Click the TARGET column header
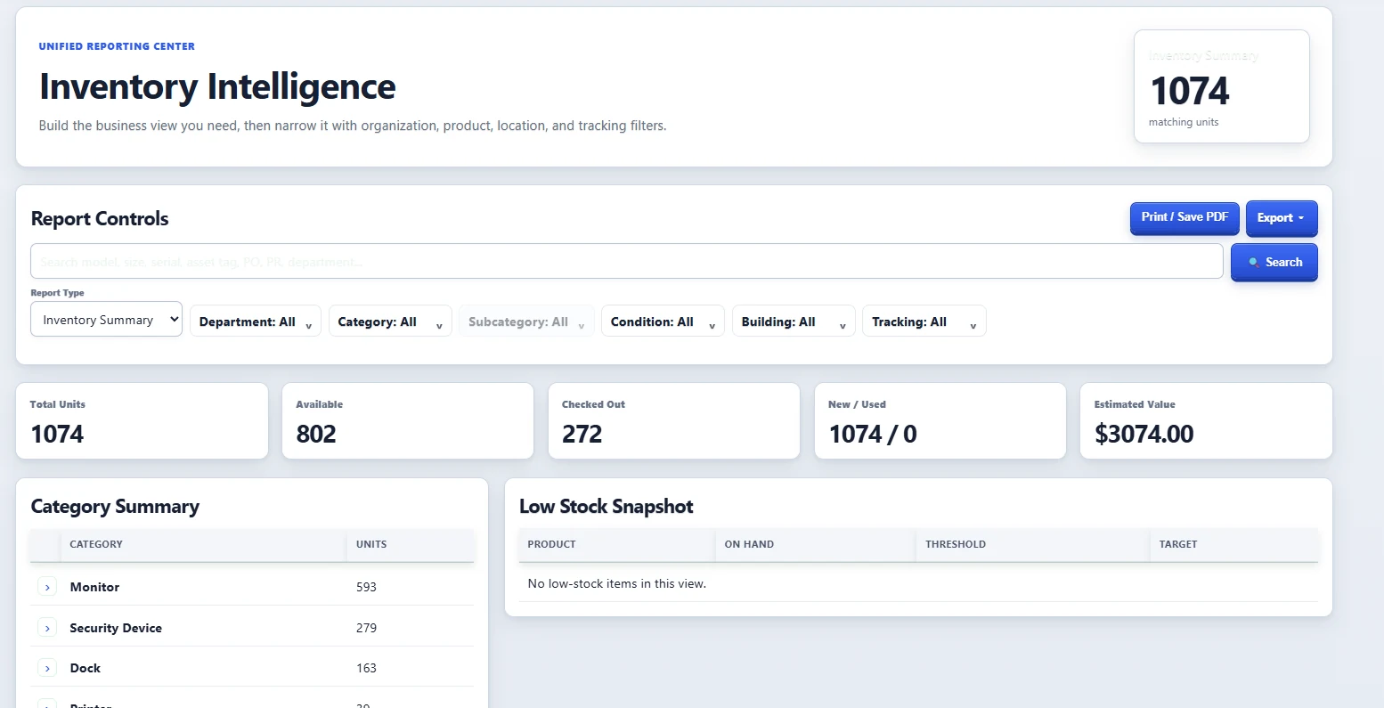Screen dimensions: 1384x708 click(1178, 544)
